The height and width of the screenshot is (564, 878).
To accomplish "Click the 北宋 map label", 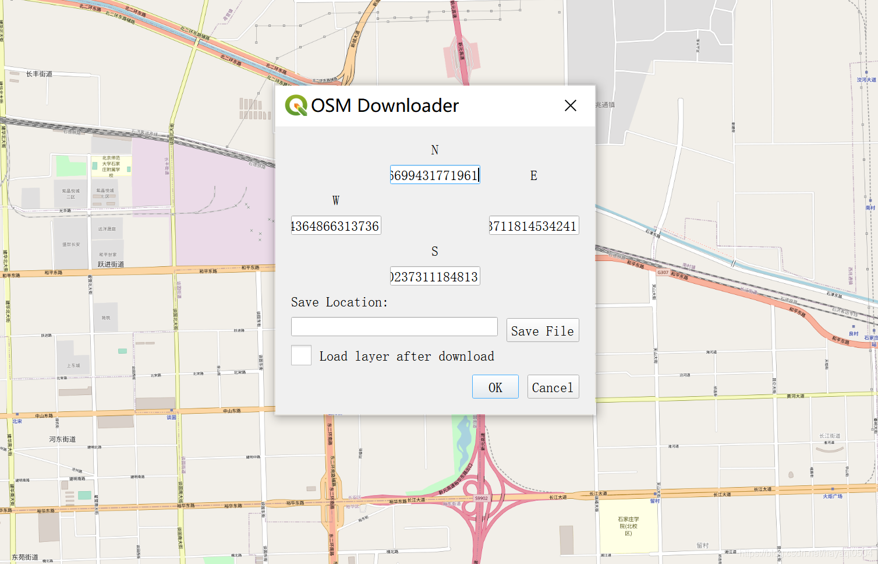I will pos(17,421).
